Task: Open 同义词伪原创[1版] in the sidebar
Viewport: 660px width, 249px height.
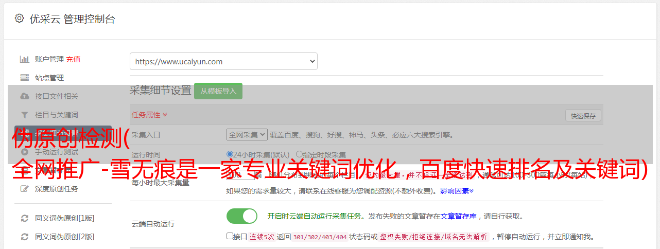Action: (65, 218)
